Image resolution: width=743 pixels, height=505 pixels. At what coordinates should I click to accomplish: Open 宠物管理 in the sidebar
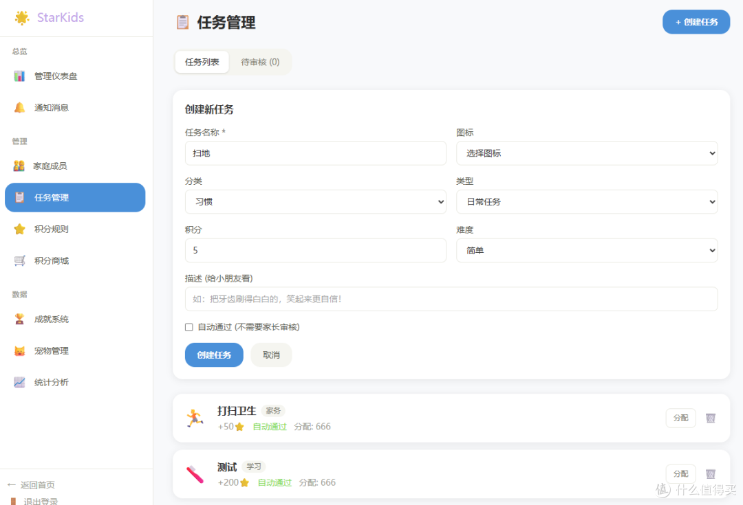coord(75,350)
